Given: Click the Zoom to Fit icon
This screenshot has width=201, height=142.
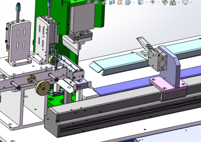Looking at the screenshot, I should click(x=89, y=2).
